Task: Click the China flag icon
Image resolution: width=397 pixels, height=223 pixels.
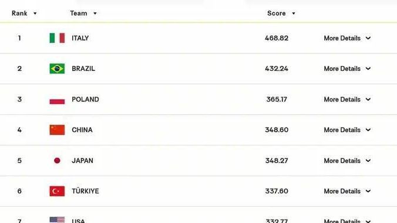Action: click(x=57, y=130)
